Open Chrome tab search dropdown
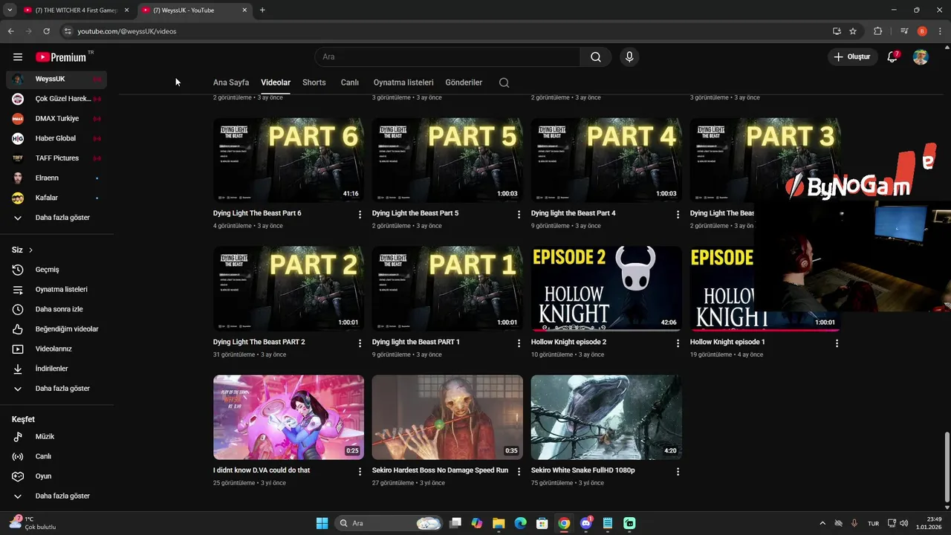 click(x=9, y=10)
